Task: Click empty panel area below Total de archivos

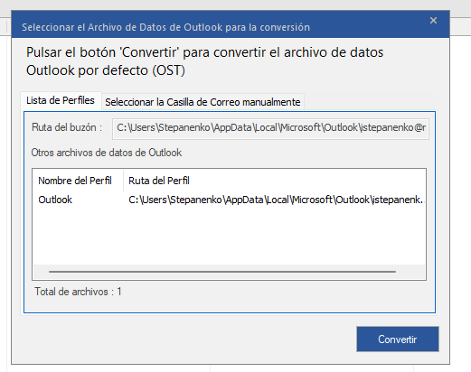Action: tap(229, 305)
